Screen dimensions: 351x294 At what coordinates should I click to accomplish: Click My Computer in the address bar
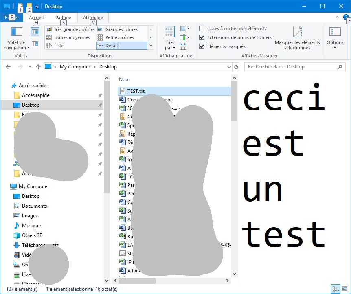75,67
